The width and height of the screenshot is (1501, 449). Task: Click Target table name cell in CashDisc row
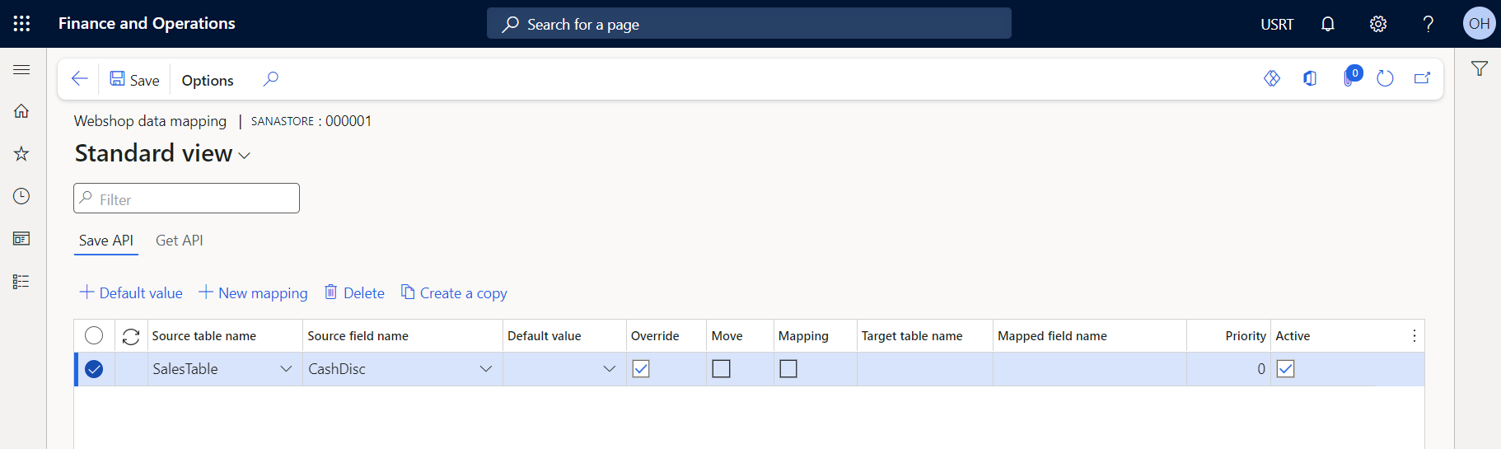[925, 369]
